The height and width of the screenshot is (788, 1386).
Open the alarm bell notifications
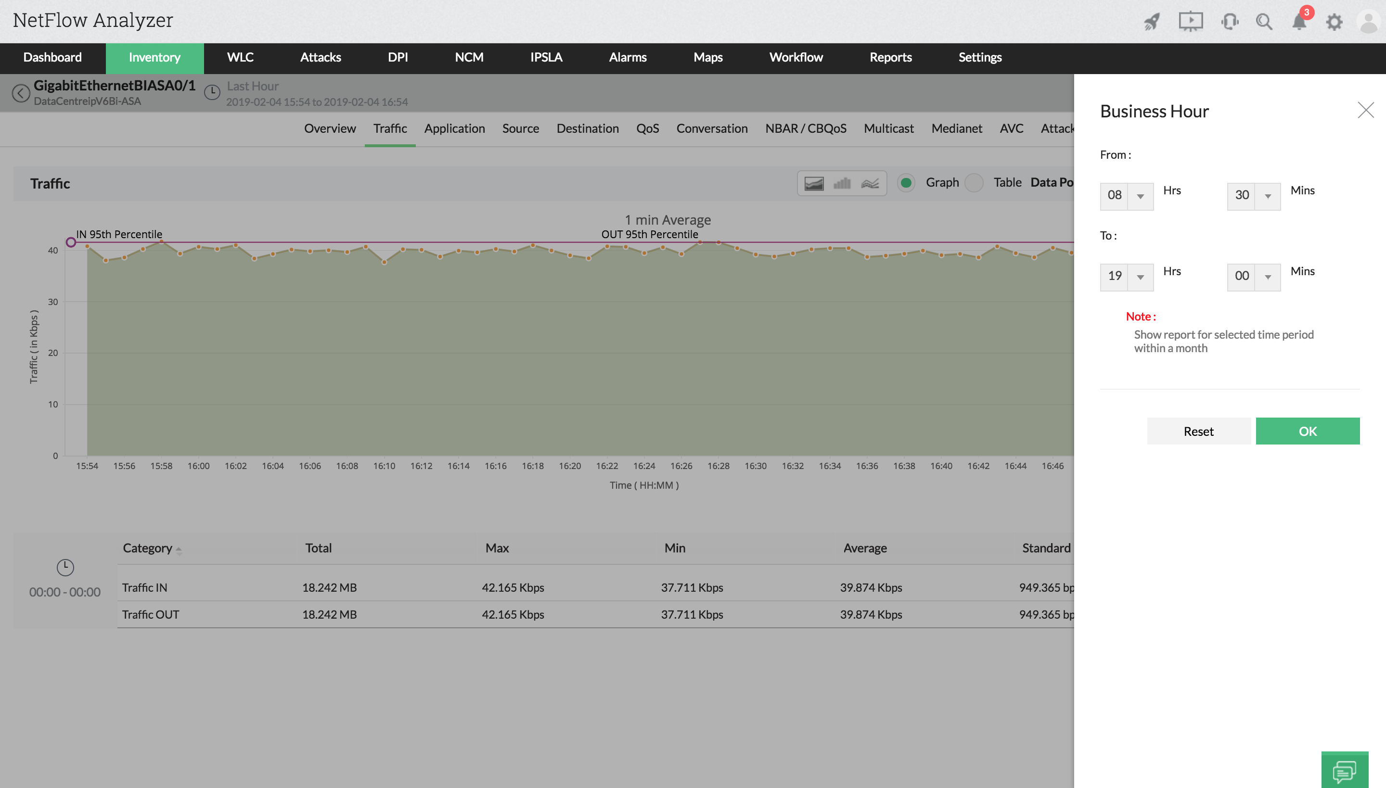[x=1299, y=22]
